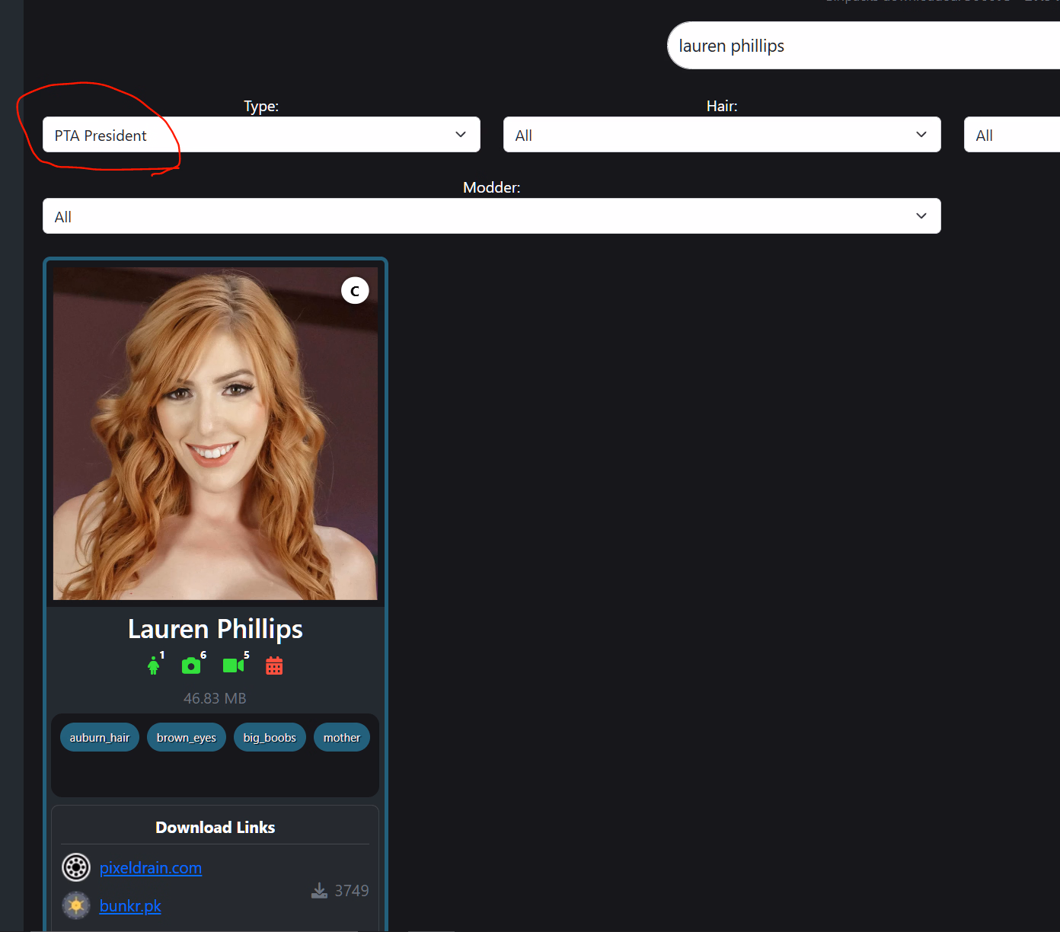Open the bunkr.pk download link
The image size is (1060, 932).
click(x=130, y=906)
